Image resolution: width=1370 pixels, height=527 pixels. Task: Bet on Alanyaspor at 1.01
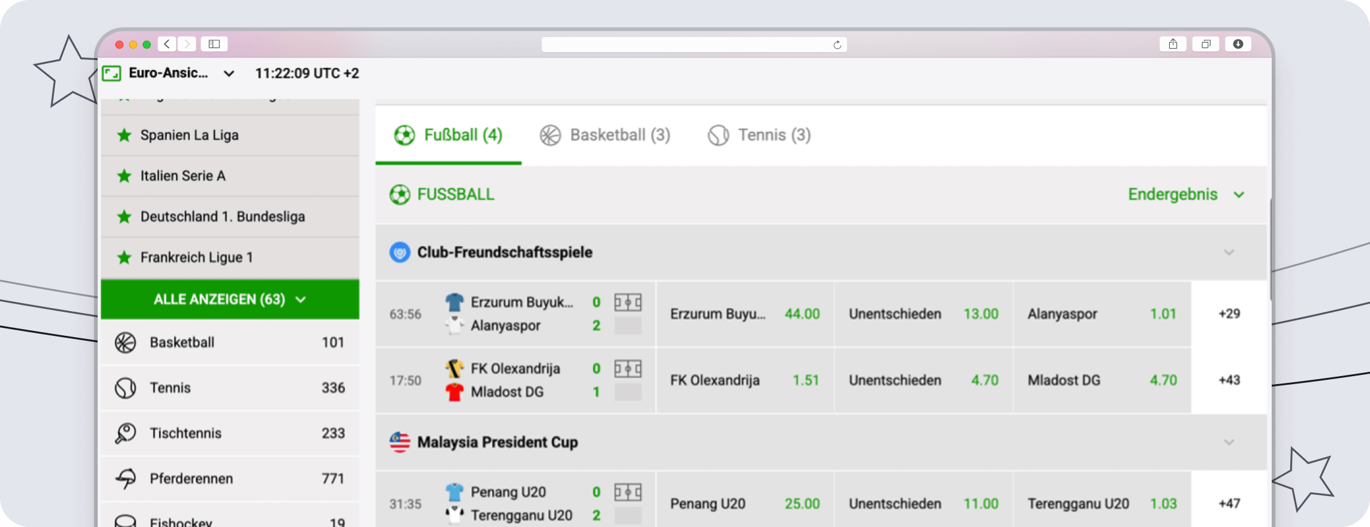tap(1102, 314)
